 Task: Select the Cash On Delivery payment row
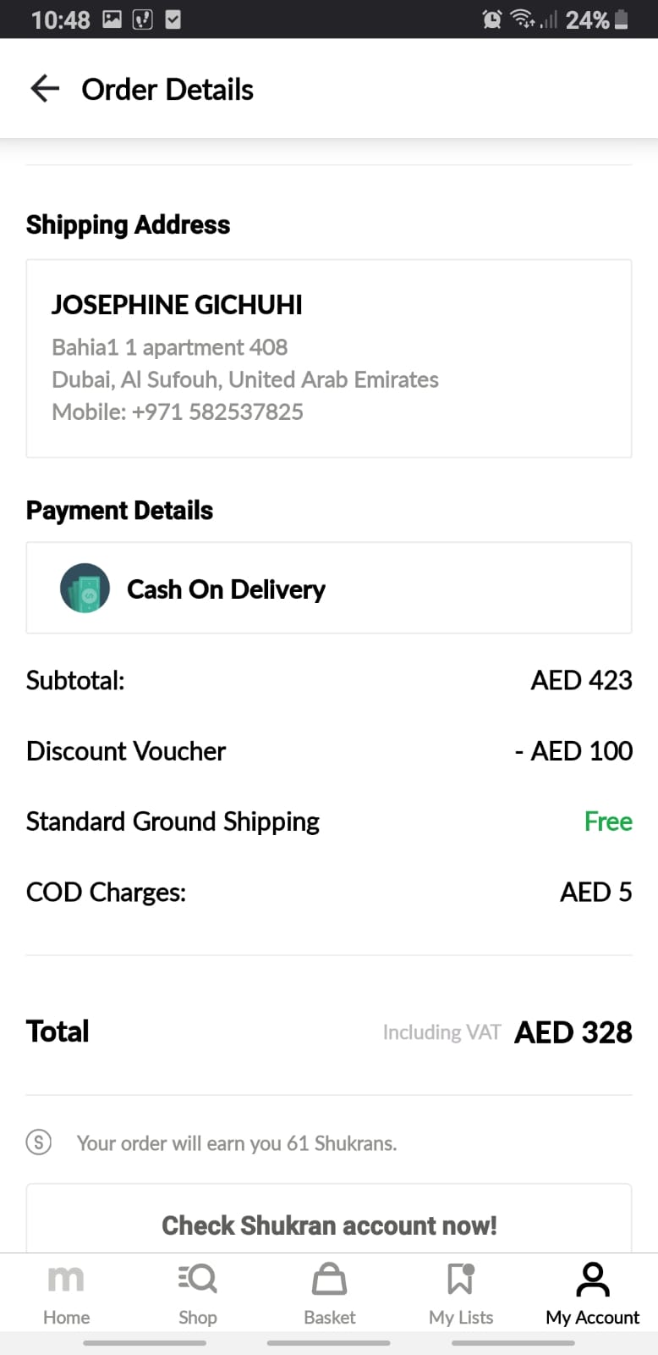pos(329,588)
